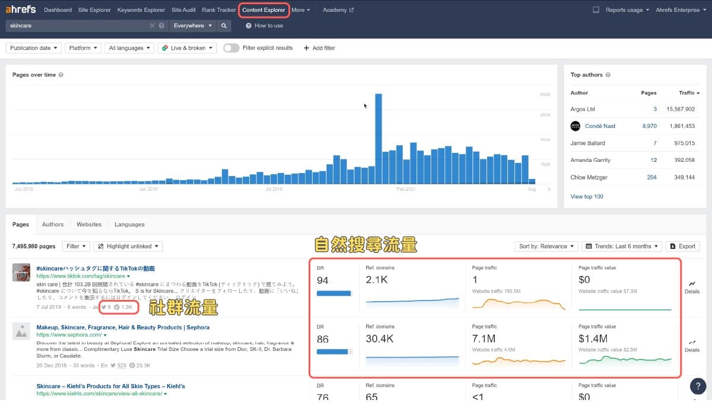
Task: Open the help question mark bubble
Action: tap(698, 386)
